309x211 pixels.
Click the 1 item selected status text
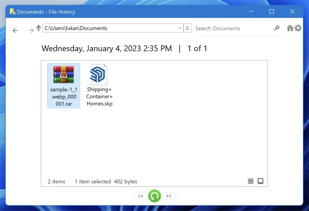pyautogui.click(x=92, y=181)
